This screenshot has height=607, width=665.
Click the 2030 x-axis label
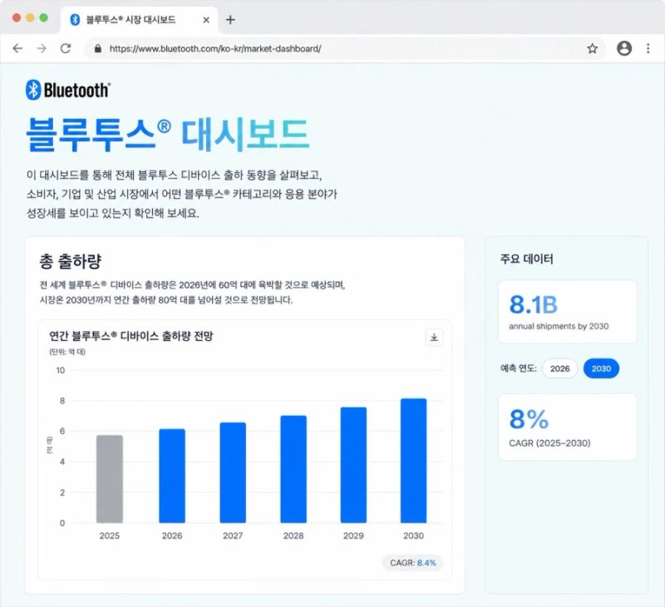click(413, 535)
